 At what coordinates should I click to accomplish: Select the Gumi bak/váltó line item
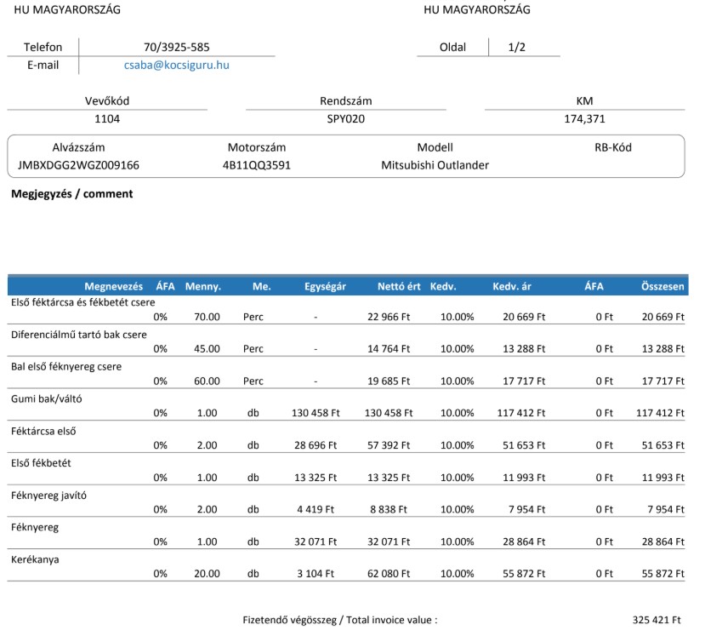point(346,404)
